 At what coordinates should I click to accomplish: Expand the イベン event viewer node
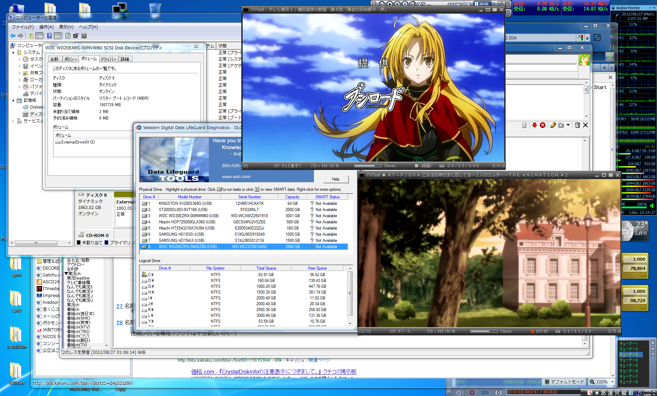pyautogui.click(x=20, y=66)
